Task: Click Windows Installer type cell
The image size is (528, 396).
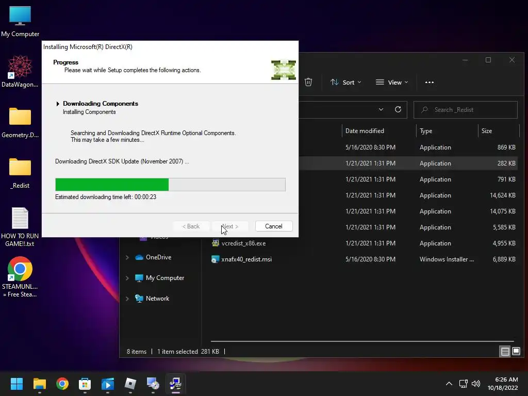Action: coord(447,259)
